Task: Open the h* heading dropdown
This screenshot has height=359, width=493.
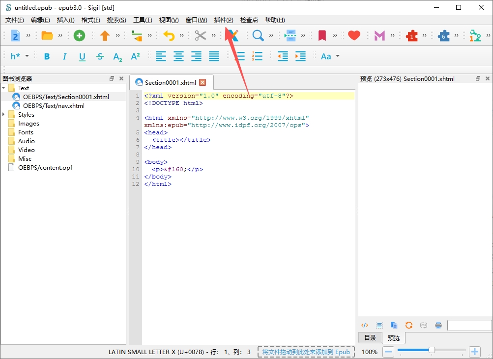Action: [x=20, y=56]
